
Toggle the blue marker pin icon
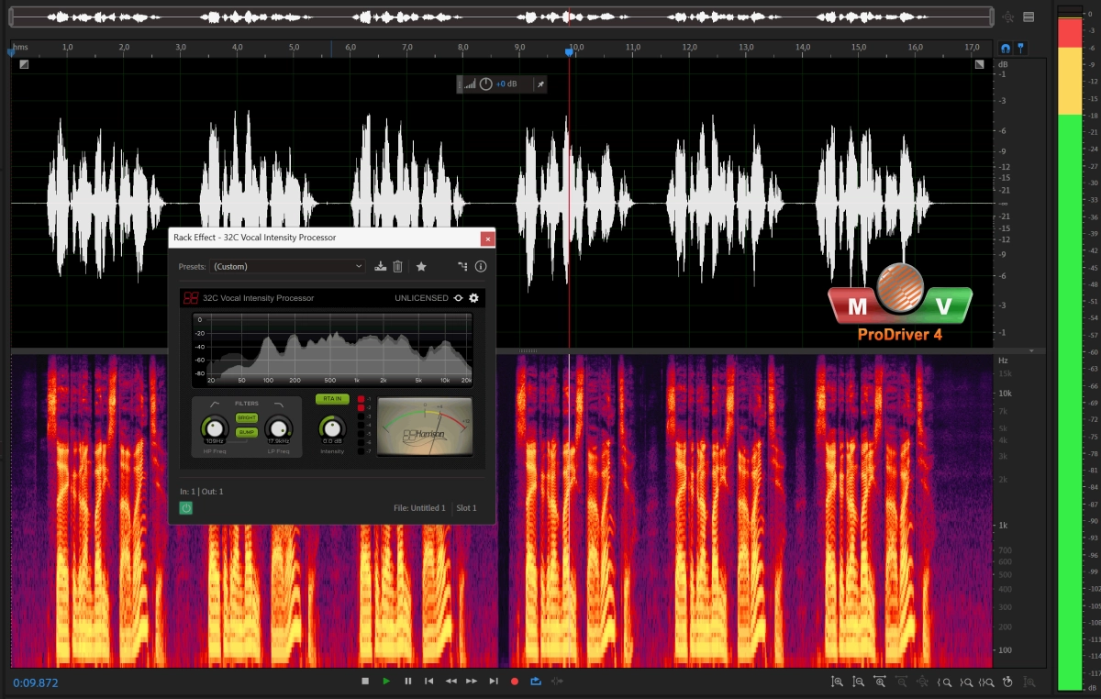[x=1020, y=48]
